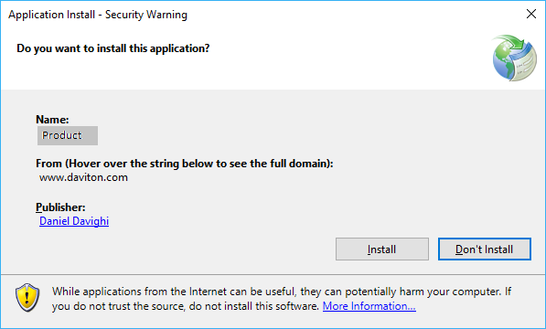Click the Name: label
The image size is (546, 329).
[52, 120]
